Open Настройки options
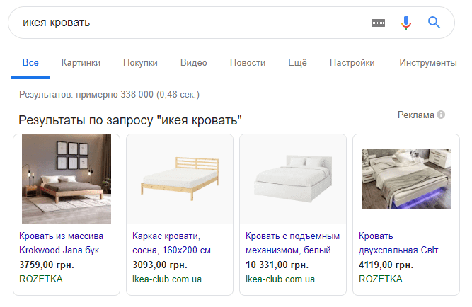The height and width of the screenshot is (307, 472). [x=352, y=63]
